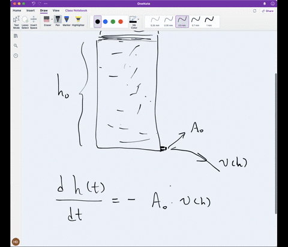Choose the 0.25 mm pen thickness
This screenshot has height=247, width=288.
click(x=155, y=22)
